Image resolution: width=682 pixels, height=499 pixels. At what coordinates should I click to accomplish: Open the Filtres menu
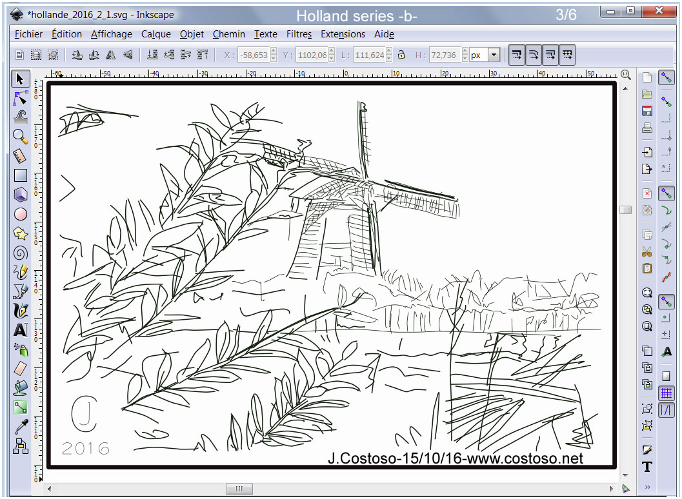point(299,34)
